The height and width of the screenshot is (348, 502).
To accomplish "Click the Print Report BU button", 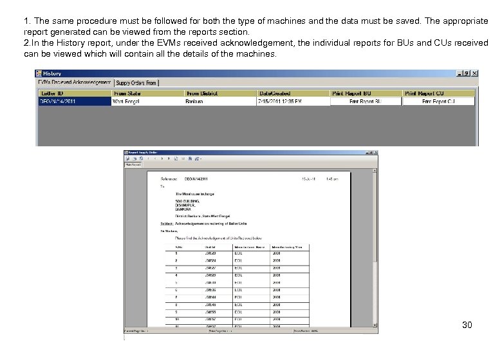I will (x=366, y=102).
